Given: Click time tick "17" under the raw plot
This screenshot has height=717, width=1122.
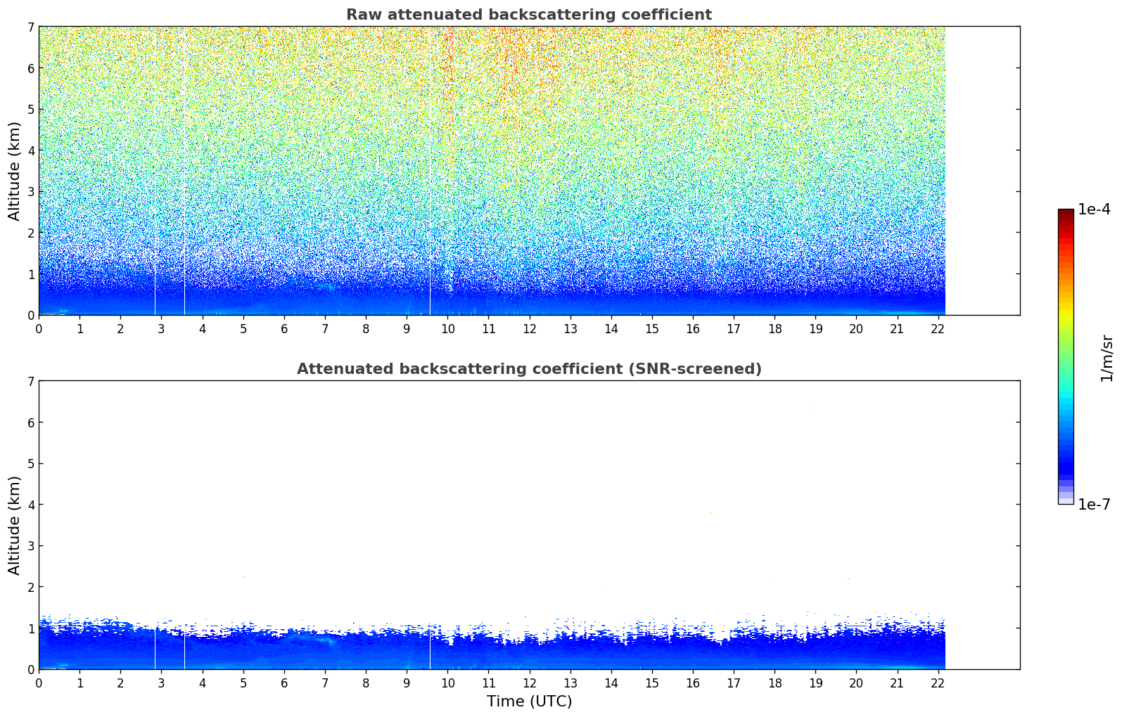Looking at the screenshot, I should point(734,328).
